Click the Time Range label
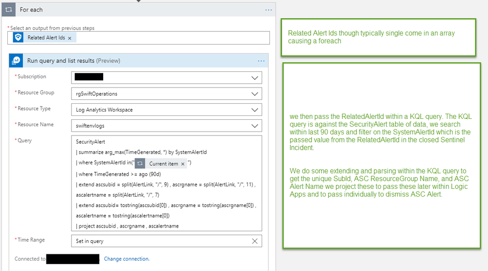 pos(31,240)
